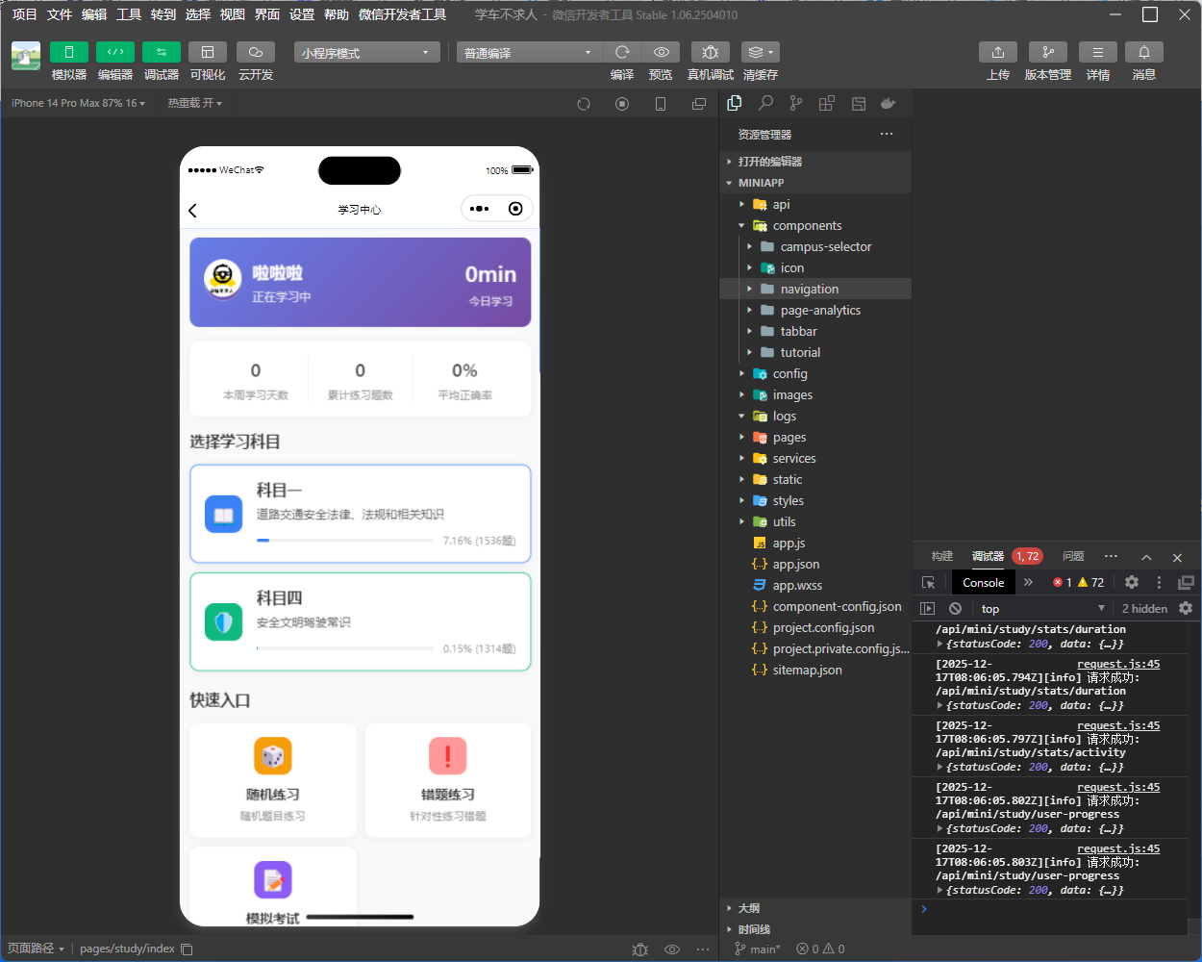Screen dimensions: 1202x962
Task: Start real device debugging (真机调试)
Action: tap(710, 52)
